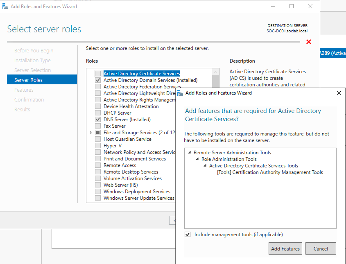Open the Server Selection step

(x=33, y=70)
